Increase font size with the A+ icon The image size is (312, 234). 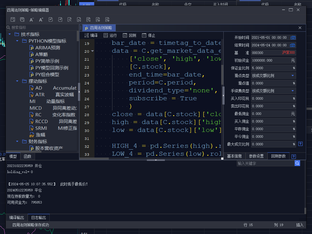pos(41,19)
